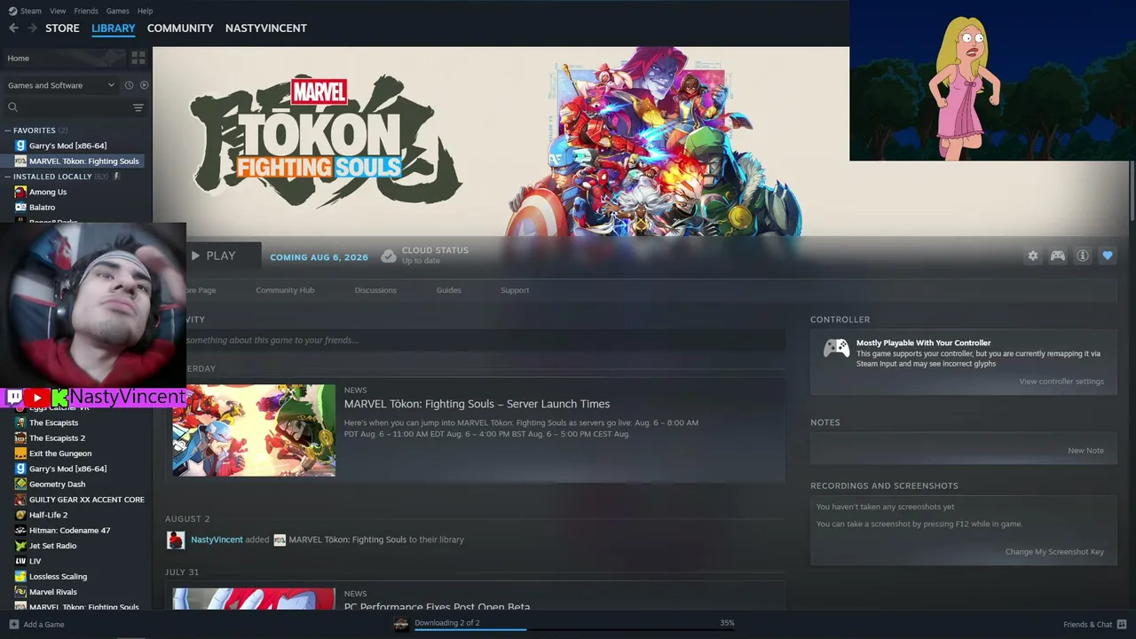Viewport: 1136px width, 639px height.
Task: Click NastyVincent name in activity feed
Action: (x=217, y=540)
